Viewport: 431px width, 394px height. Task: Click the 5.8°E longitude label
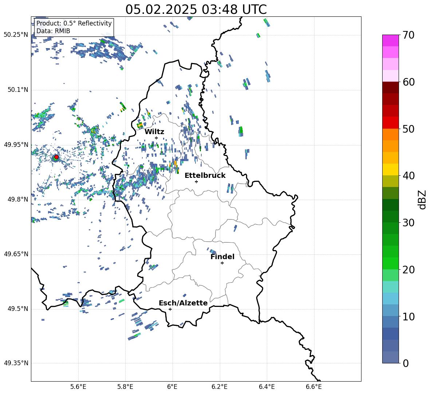[x=125, y=387]
